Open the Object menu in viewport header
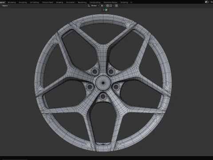The image size is (213, 160). [5, 6]
